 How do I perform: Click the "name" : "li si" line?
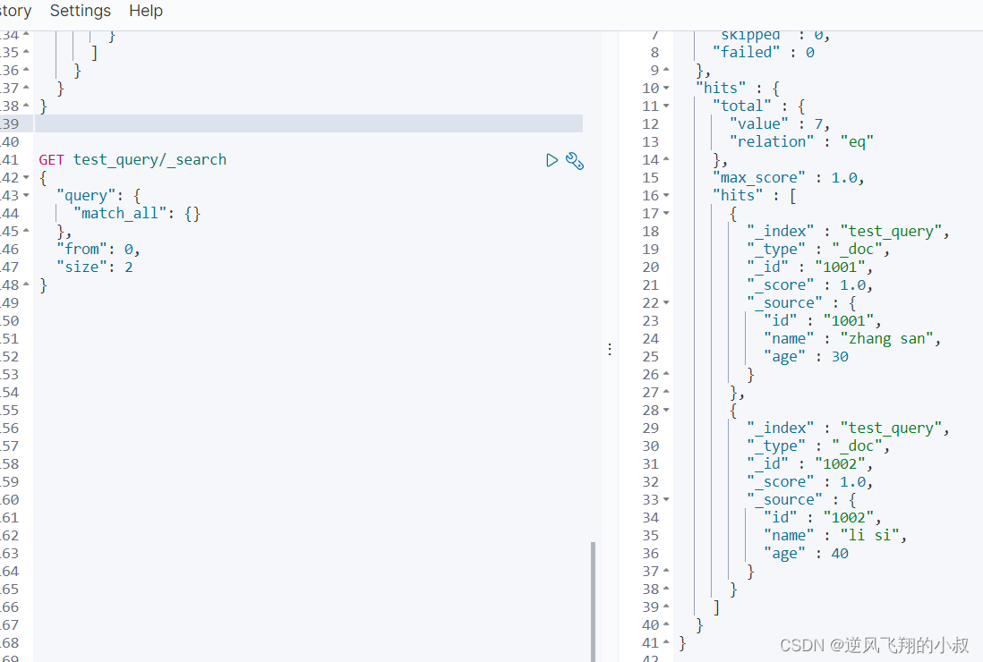835,536
